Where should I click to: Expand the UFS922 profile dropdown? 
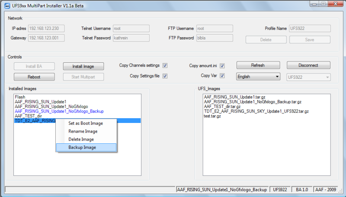pyautogui.click(x=309, y=77)
